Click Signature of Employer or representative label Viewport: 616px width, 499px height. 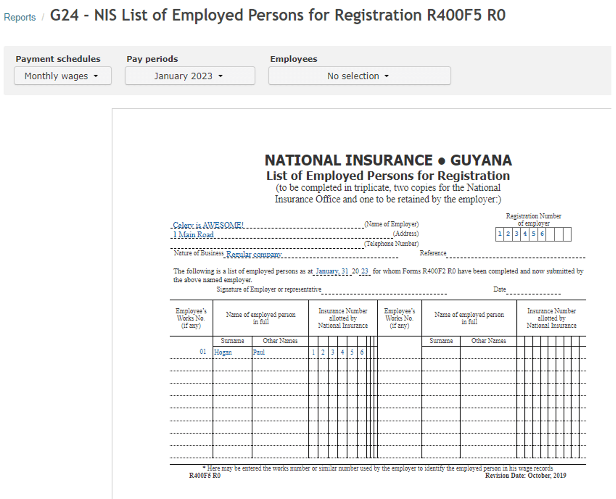tap(269, 289)
